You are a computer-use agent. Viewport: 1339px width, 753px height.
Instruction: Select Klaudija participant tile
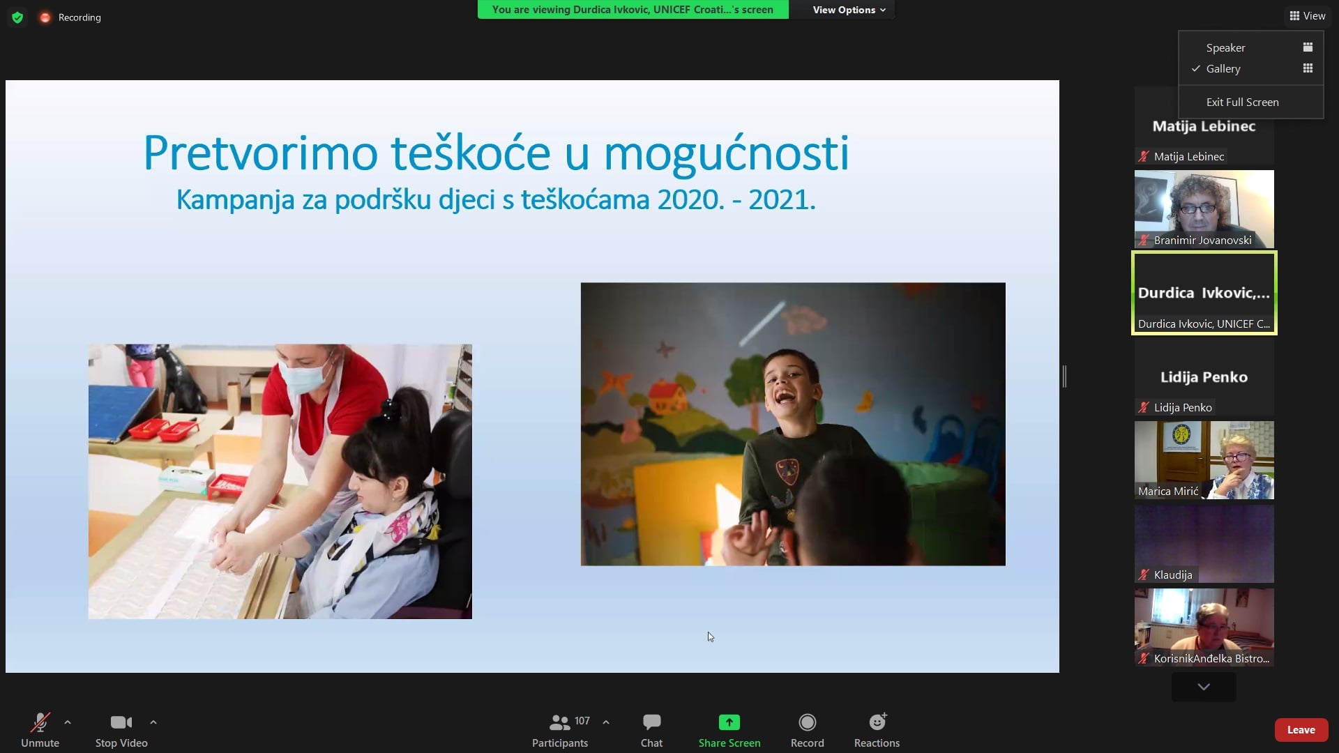pos(1204,544)
